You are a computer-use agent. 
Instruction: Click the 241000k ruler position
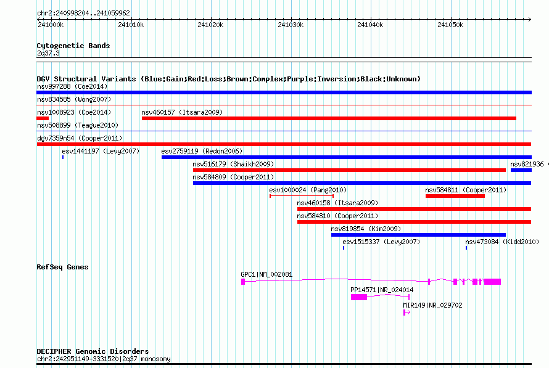[x=51, y=25]
